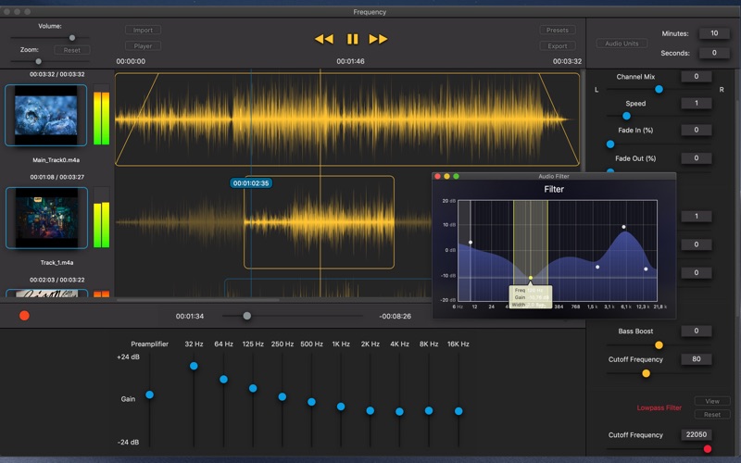
Task: Reset the zoom level
Action: tap(71, 50)
